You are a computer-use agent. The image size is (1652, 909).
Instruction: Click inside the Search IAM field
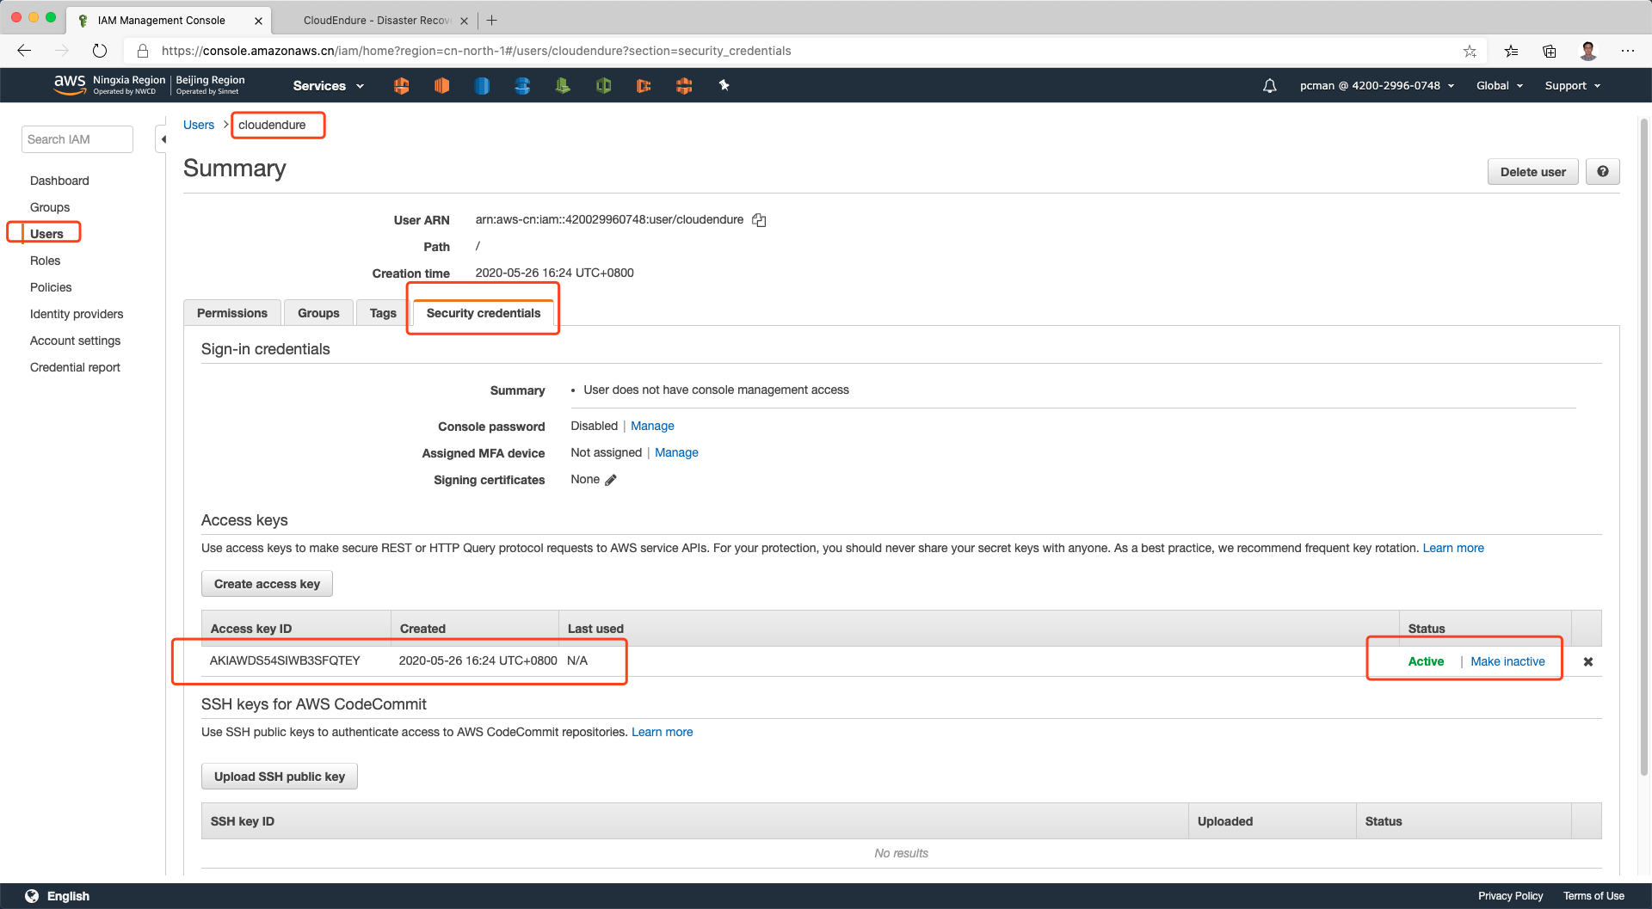pos(77,139)
